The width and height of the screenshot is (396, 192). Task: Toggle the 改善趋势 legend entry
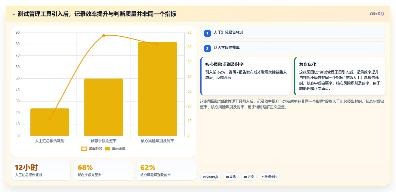click(92, 148)
